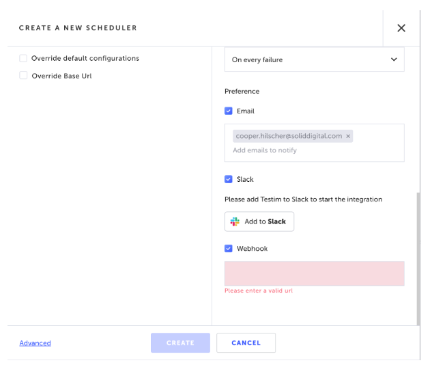Open the Advanced settings link

(35, 343)
